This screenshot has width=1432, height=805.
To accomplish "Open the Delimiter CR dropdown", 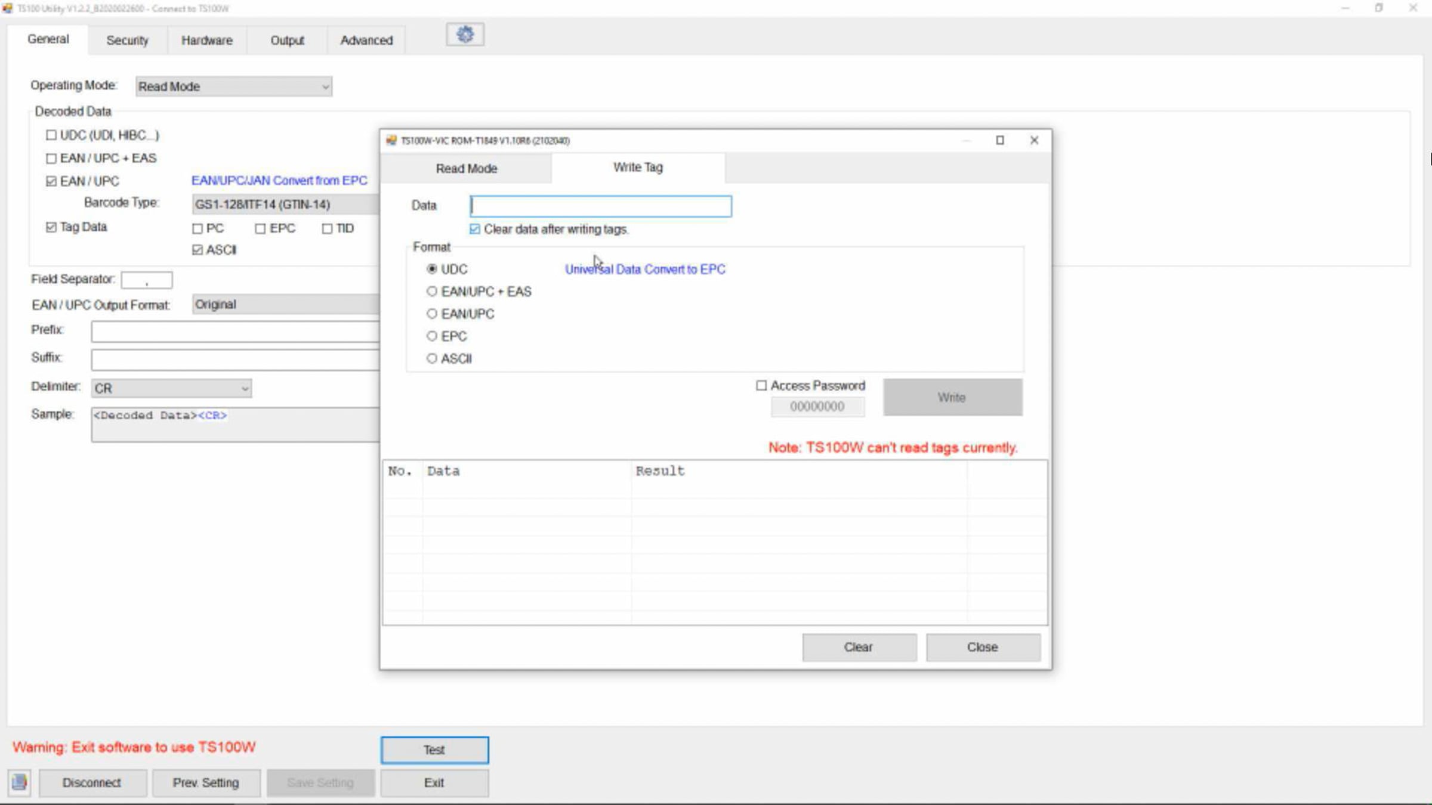I will [171, 388].
